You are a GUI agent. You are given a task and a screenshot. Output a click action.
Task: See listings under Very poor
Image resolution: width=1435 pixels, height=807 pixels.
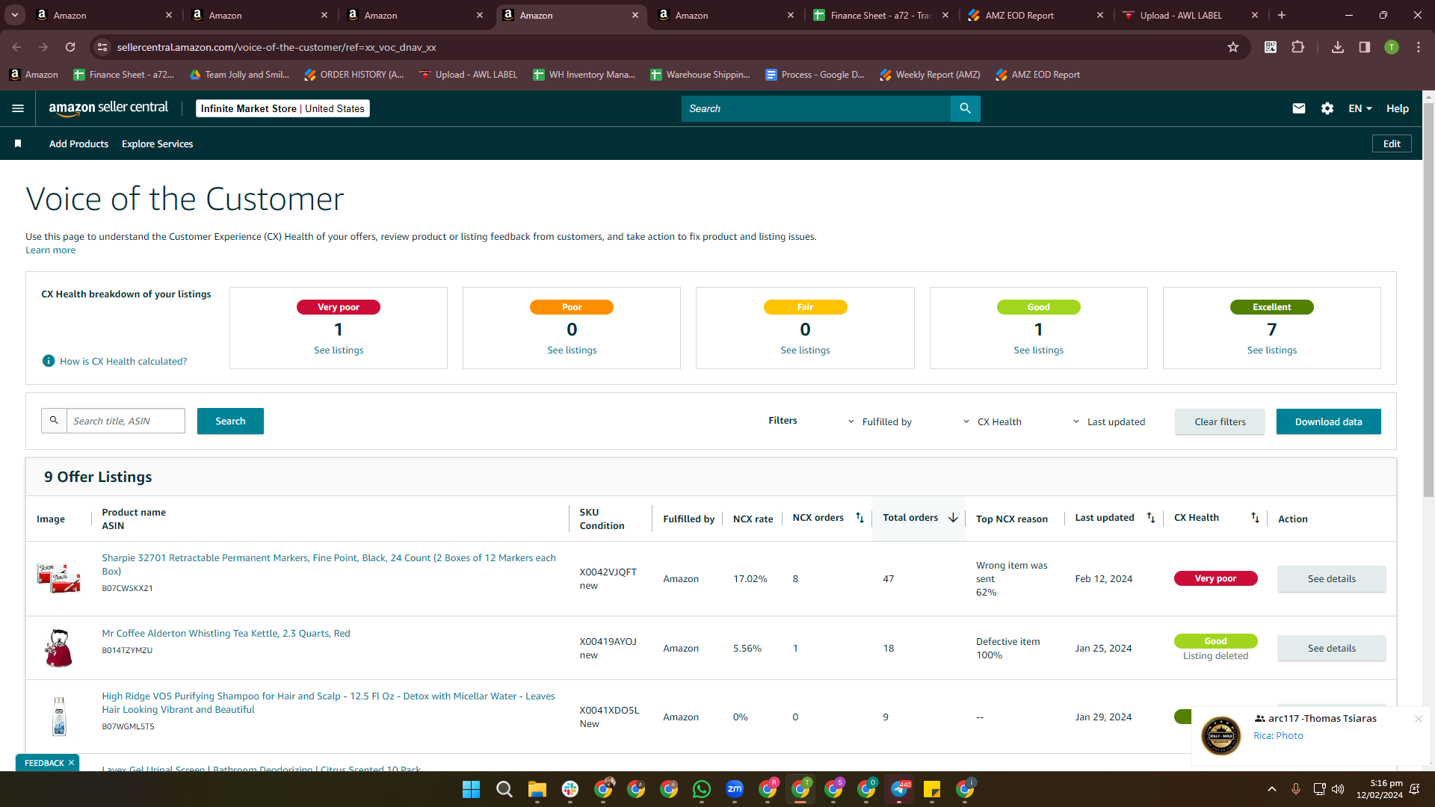point(339,350)
